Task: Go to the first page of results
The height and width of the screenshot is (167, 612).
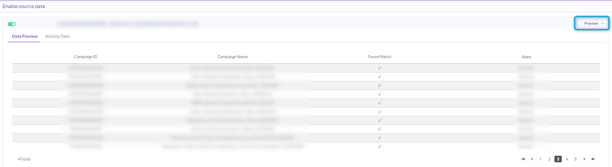Action: tap(523, 159)
